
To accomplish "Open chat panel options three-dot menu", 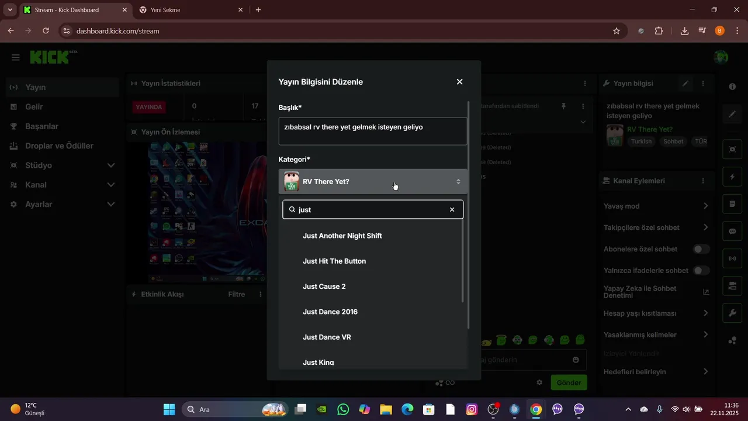I will pos(586,84).
